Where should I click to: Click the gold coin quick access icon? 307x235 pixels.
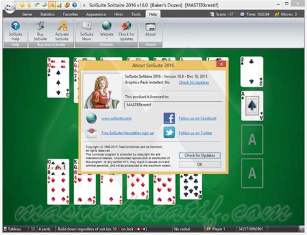67,5
